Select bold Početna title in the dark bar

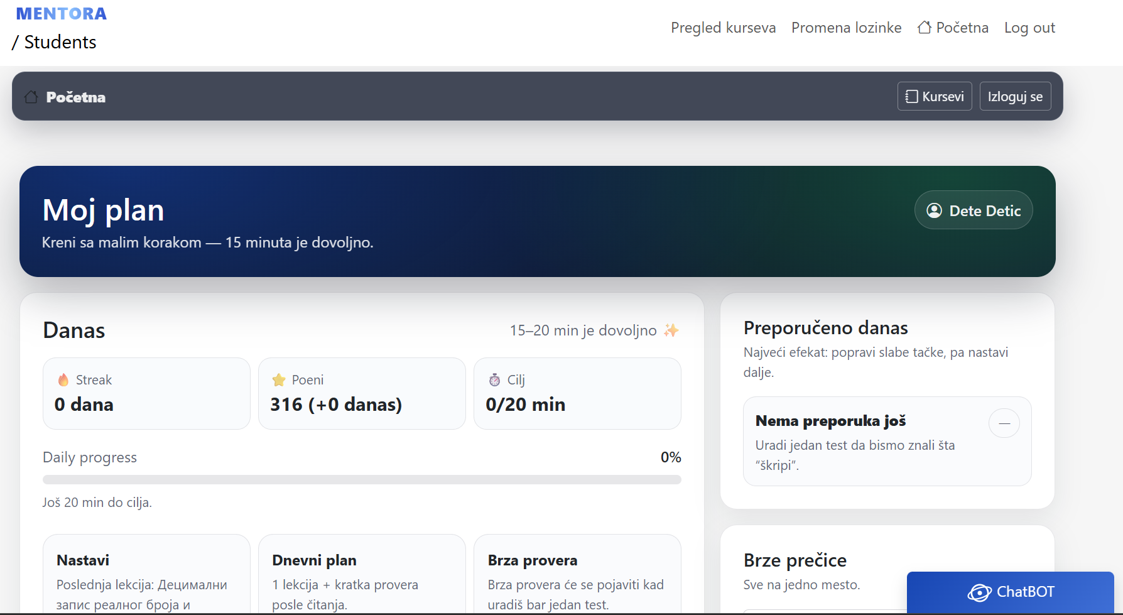[x=75, y=97]
